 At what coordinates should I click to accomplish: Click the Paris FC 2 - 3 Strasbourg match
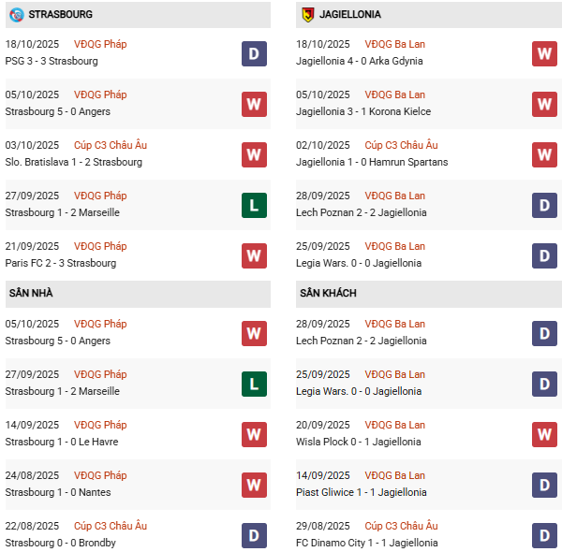coord(61,263)
